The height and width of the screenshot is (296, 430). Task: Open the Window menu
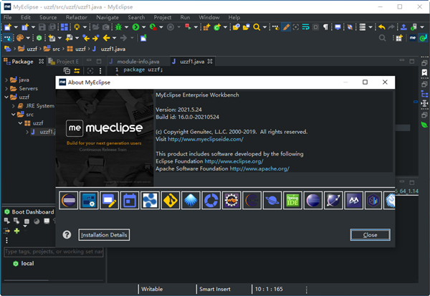coord(209,17)
